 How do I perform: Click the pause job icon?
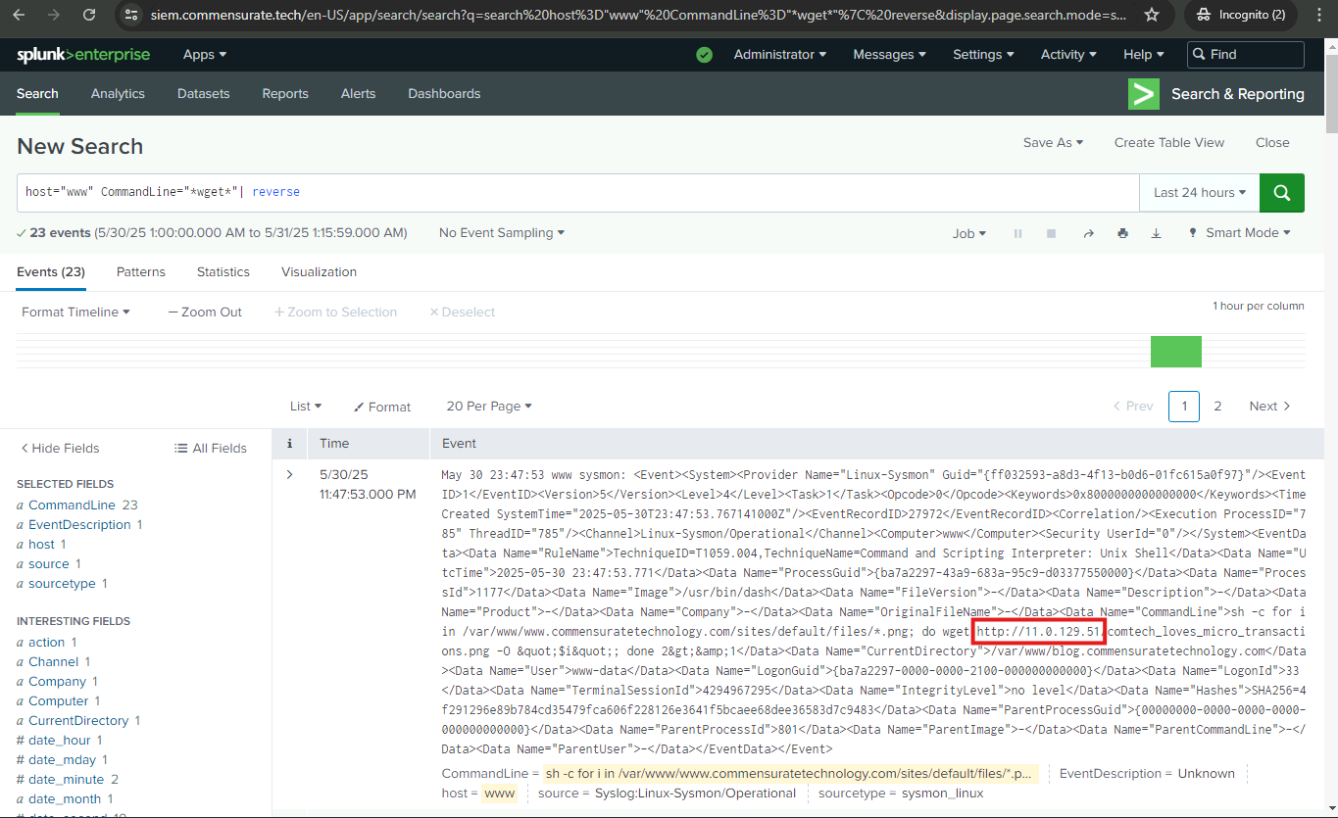coord(1017,233)
